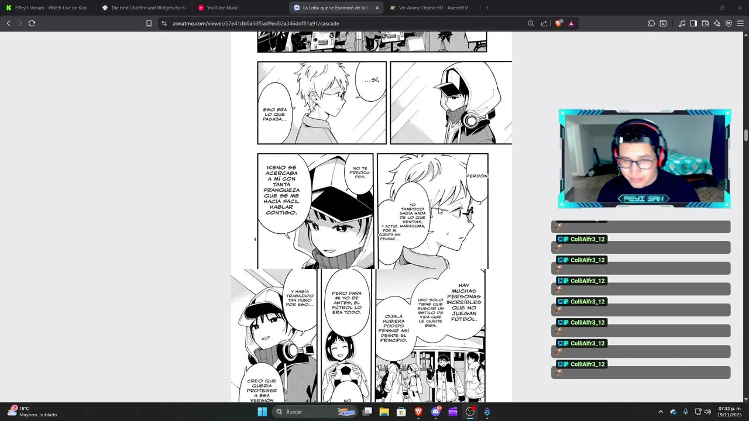The height and width of the screenshot is (421, 749).
Task: Open clock showing 07:32 p. m.
Action: [x=729, y=412]
